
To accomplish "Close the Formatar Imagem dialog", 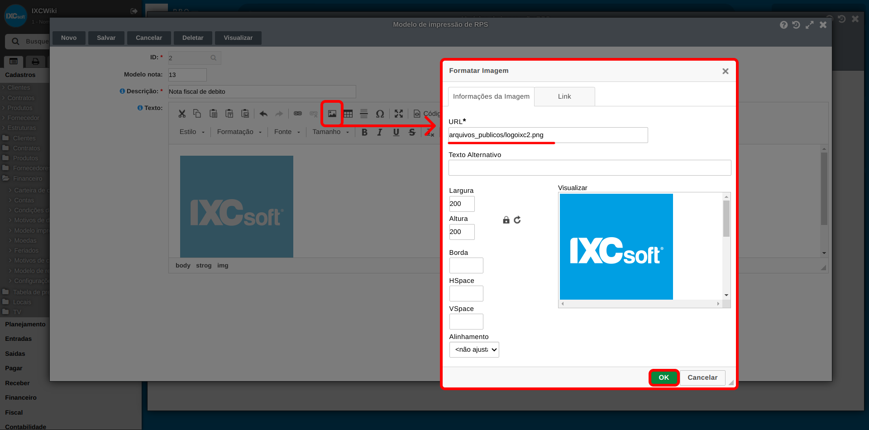I will [726, 71].
